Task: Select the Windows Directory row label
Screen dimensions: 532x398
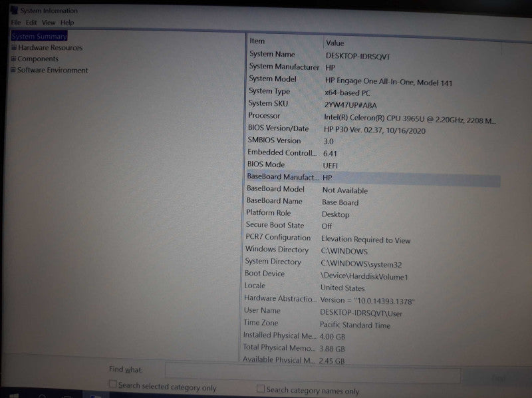Action: [x=277, y=250]
